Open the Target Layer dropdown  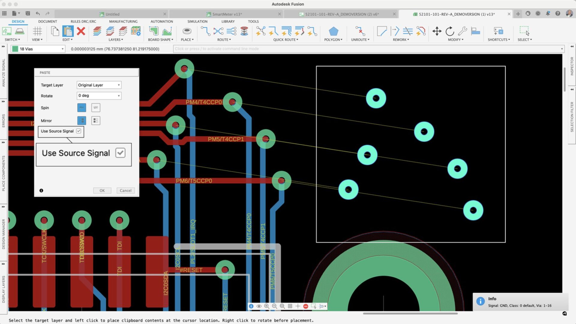(99, 85)
